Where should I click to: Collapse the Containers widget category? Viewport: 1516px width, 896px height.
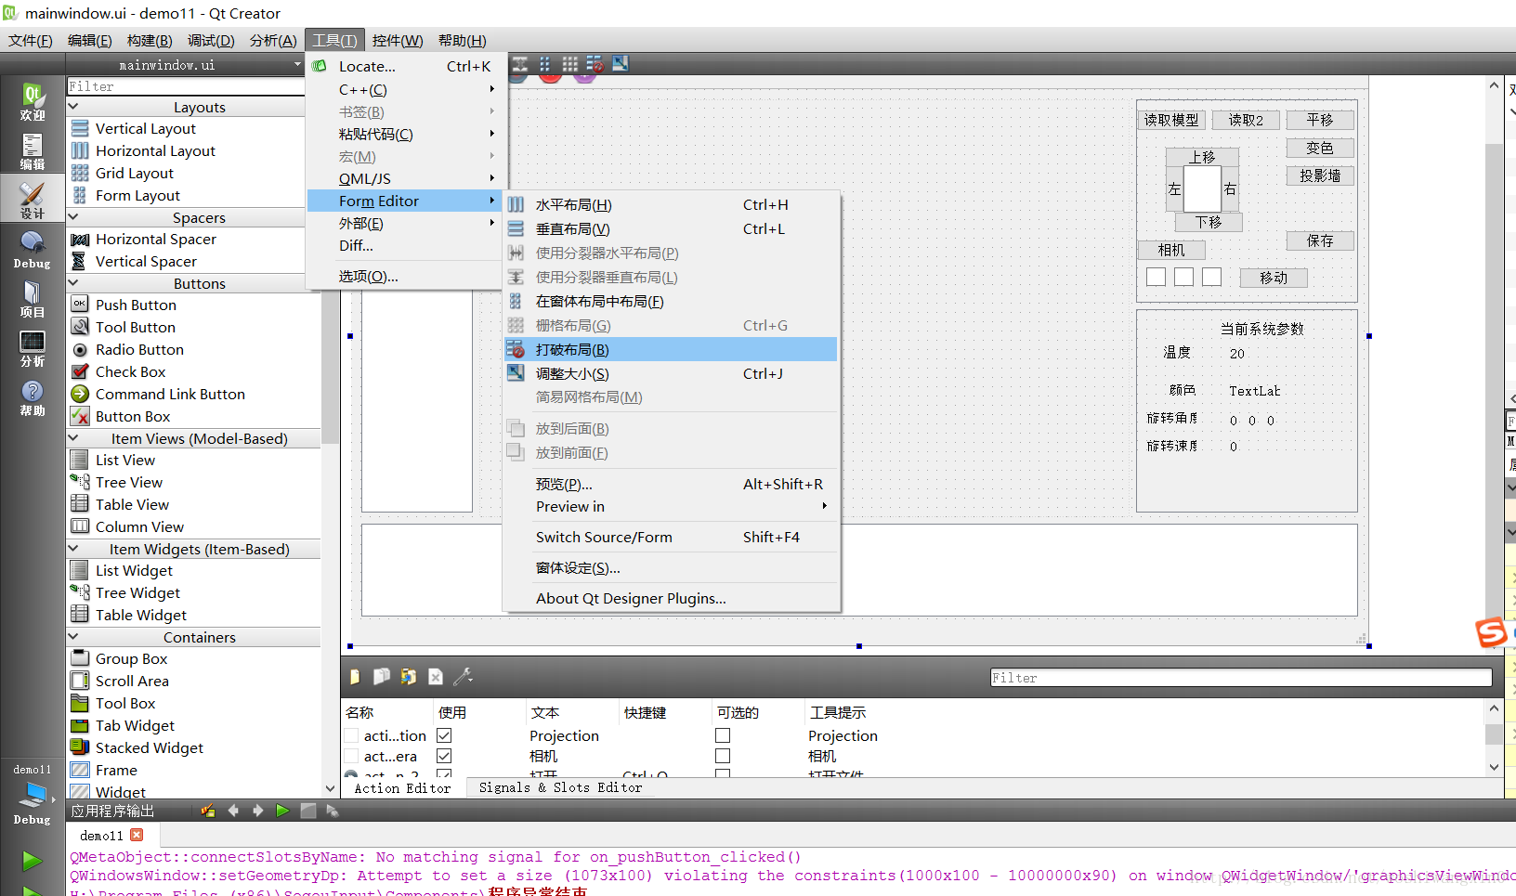tap(74, 637)
